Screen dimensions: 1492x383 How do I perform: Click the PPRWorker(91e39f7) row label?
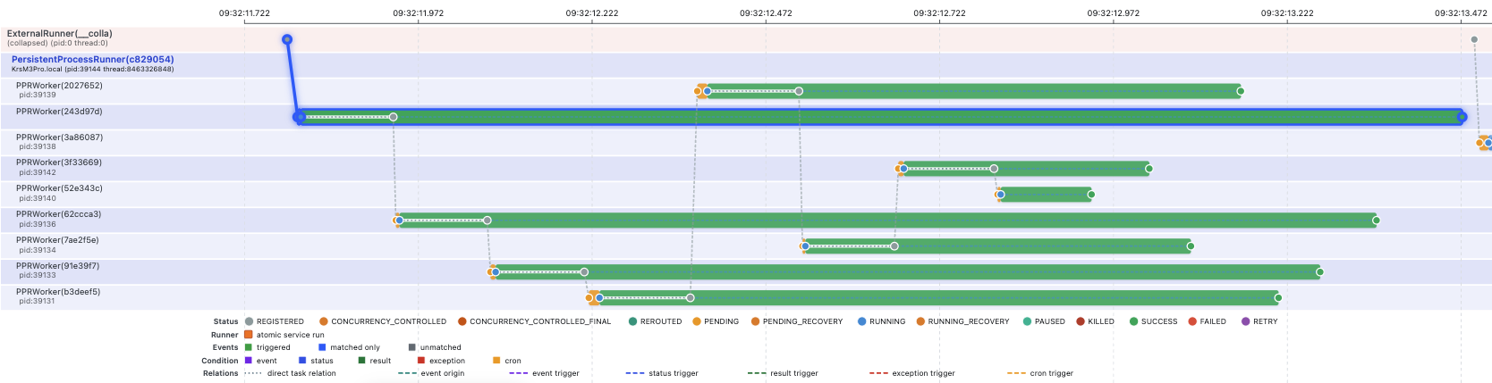tap(57, 266)
